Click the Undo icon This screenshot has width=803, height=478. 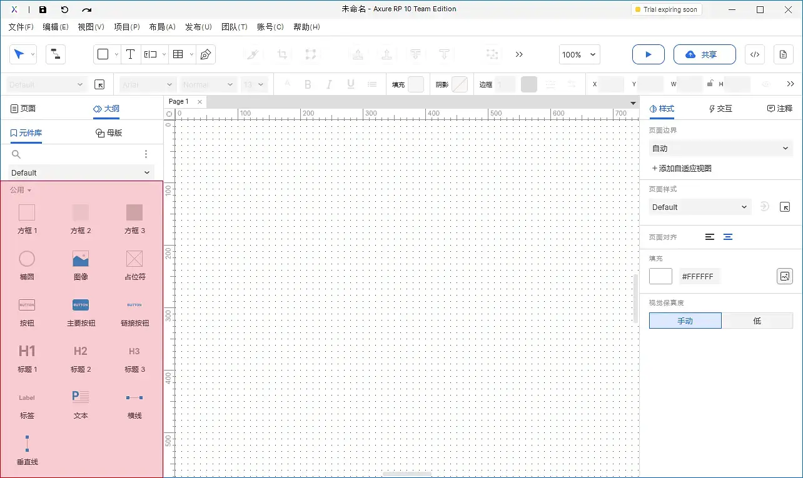65,9
